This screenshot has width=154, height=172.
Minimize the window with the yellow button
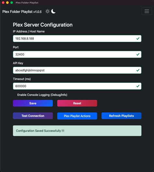click(7, 3)
